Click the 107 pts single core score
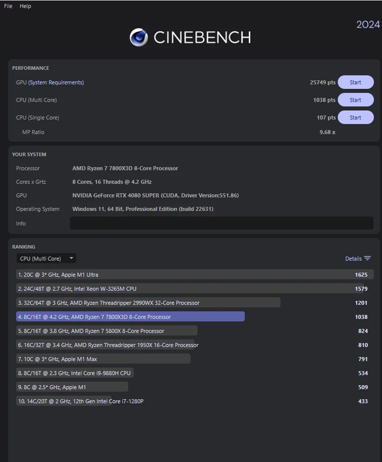382x462 pixels. click(326, 118)
